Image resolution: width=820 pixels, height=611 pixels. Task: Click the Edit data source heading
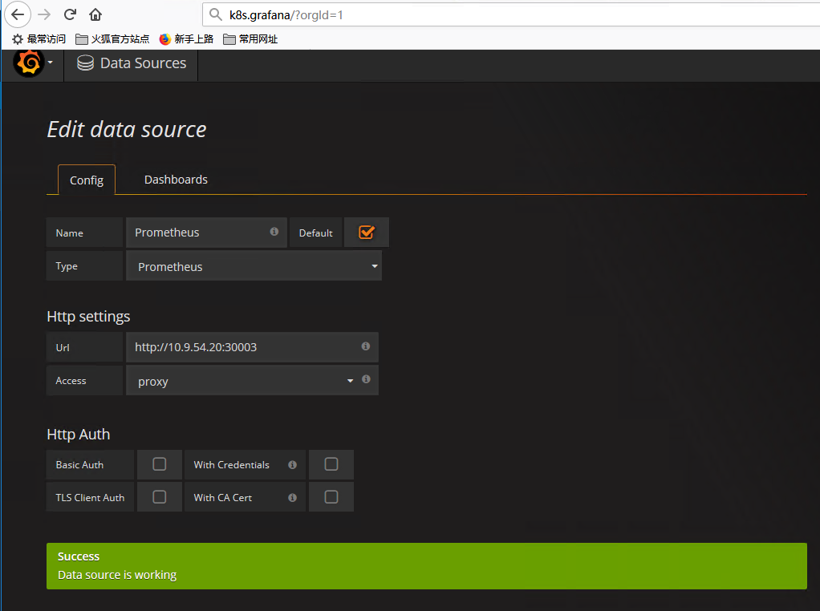[127, 130]
